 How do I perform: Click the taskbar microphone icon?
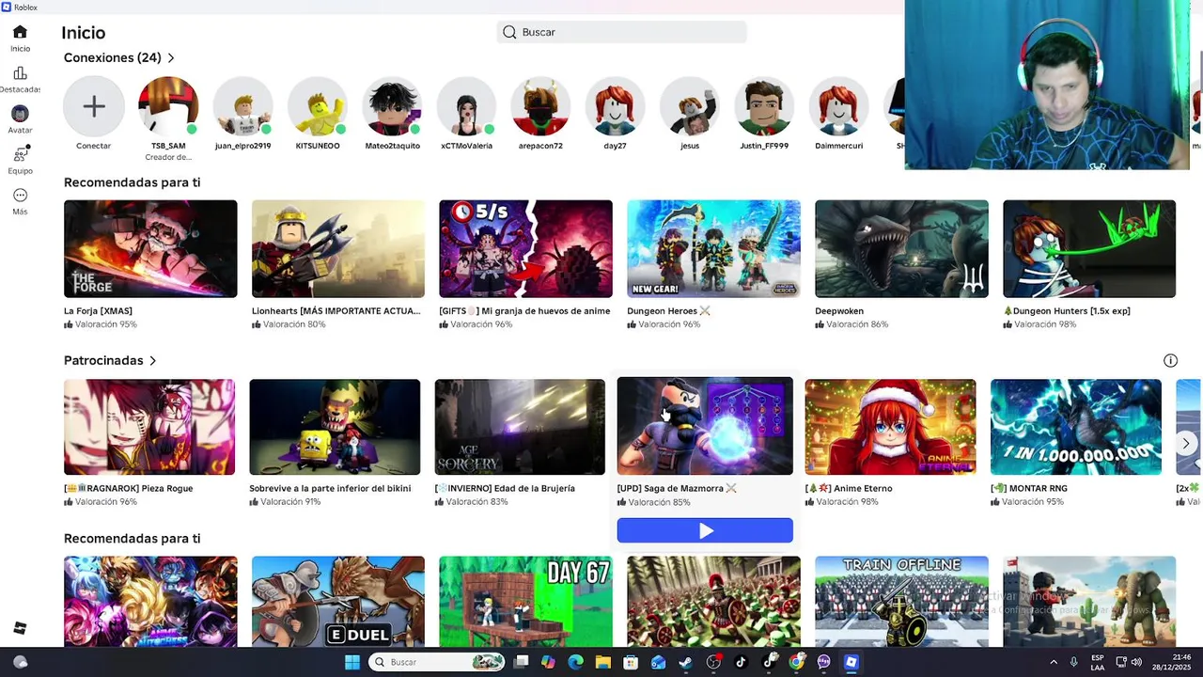point(1074,662)
